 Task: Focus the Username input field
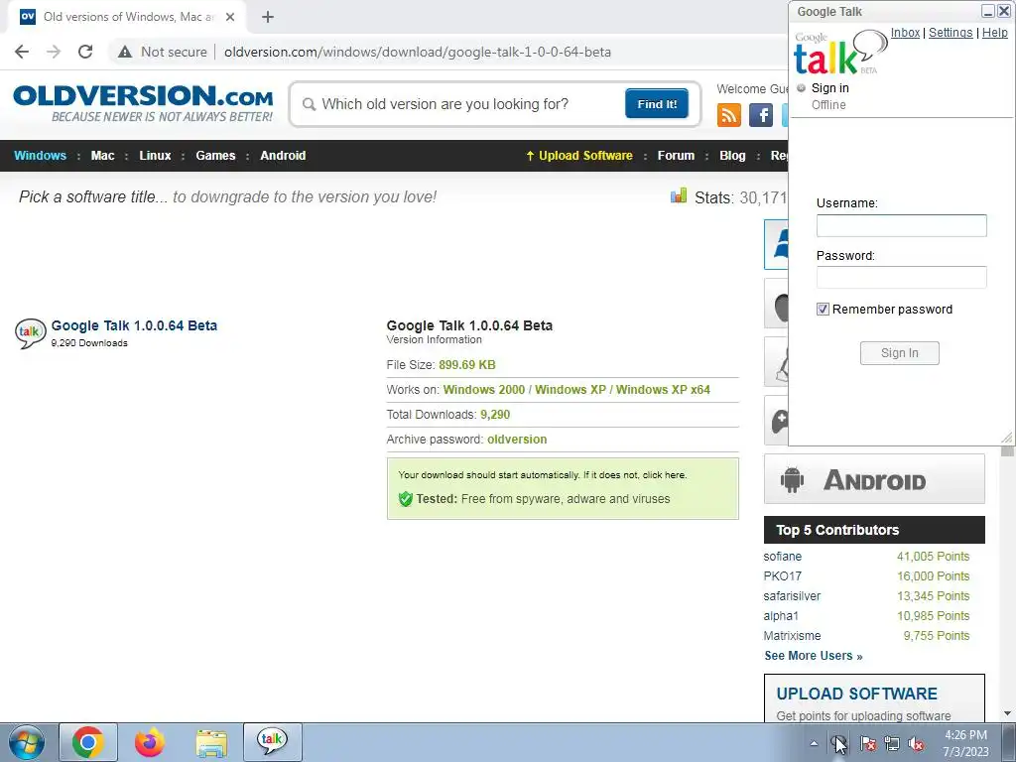point(901,225)
